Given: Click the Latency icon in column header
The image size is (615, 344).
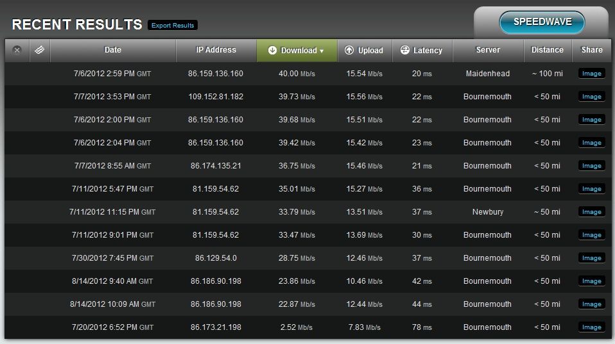Looking at the screenshot, I should 405,50.
